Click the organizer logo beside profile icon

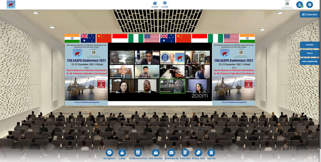[287, 5]
